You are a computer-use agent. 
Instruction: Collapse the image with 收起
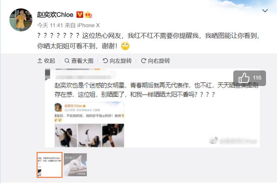pos(46,61)
